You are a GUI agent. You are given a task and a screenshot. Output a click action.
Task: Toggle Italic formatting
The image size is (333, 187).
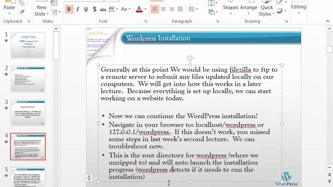pyautogui.click(x=78, y=9)
